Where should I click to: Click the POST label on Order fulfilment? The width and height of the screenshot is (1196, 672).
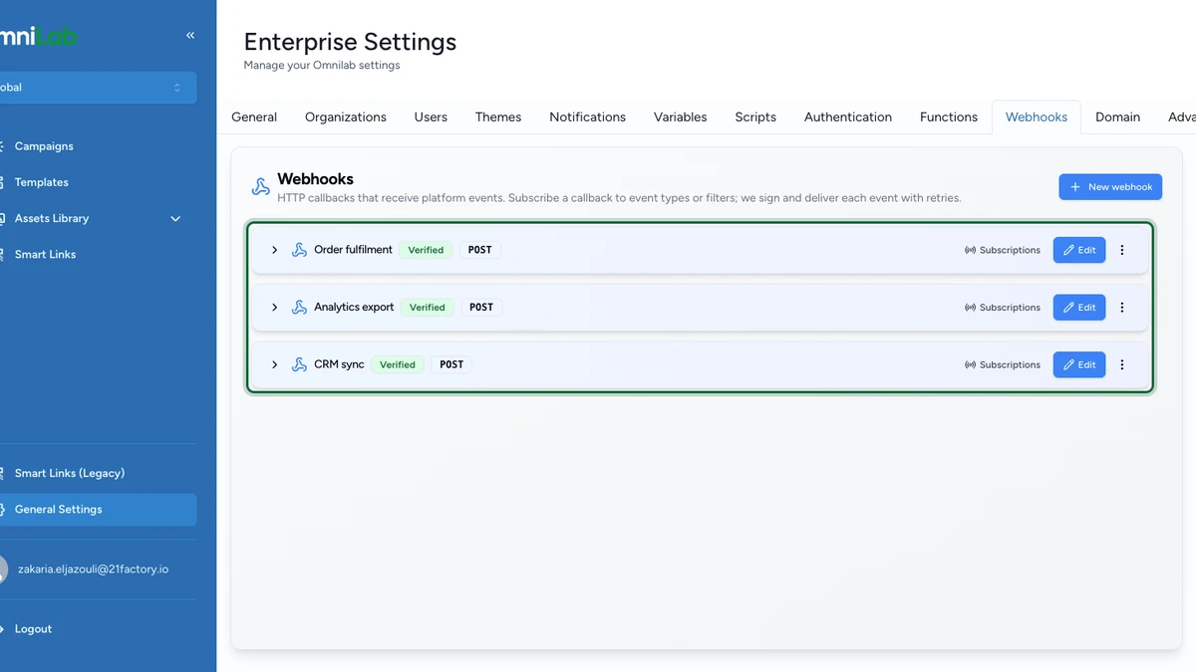point(480,250)
